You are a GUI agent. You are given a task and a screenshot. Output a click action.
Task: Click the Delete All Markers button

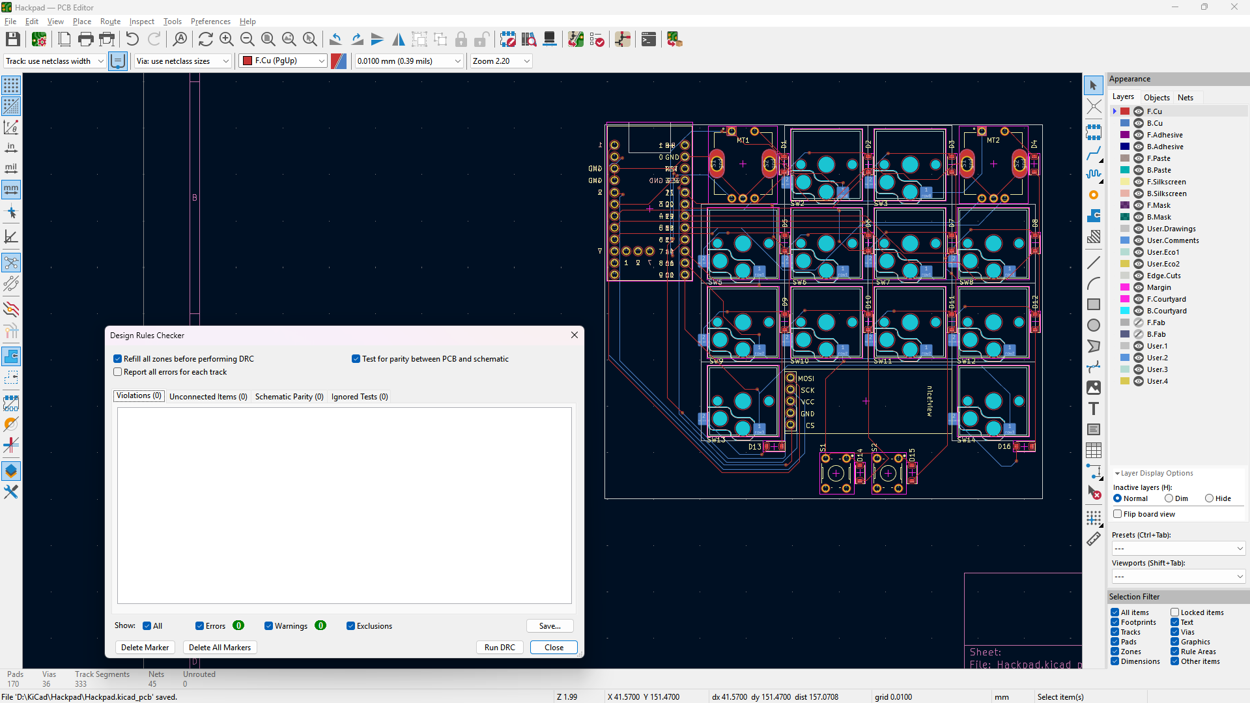(x=220, y=647)
